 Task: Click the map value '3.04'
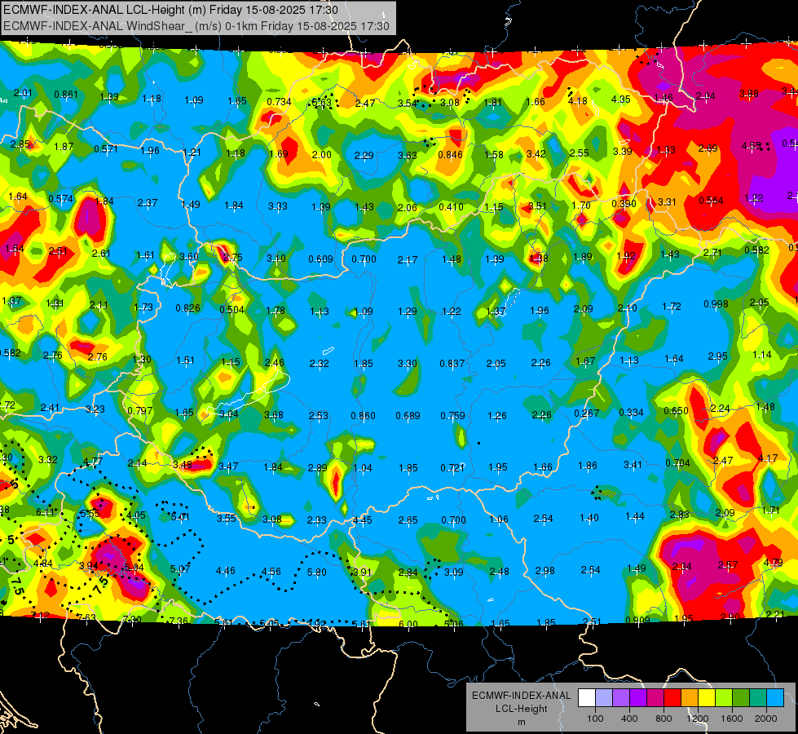[x=229, y=414]
